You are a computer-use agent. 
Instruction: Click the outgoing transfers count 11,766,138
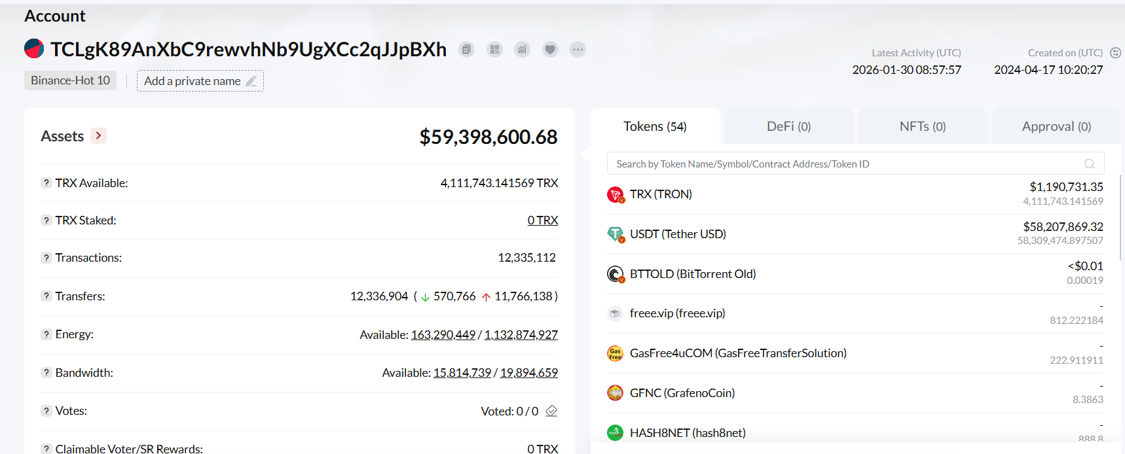523,296
